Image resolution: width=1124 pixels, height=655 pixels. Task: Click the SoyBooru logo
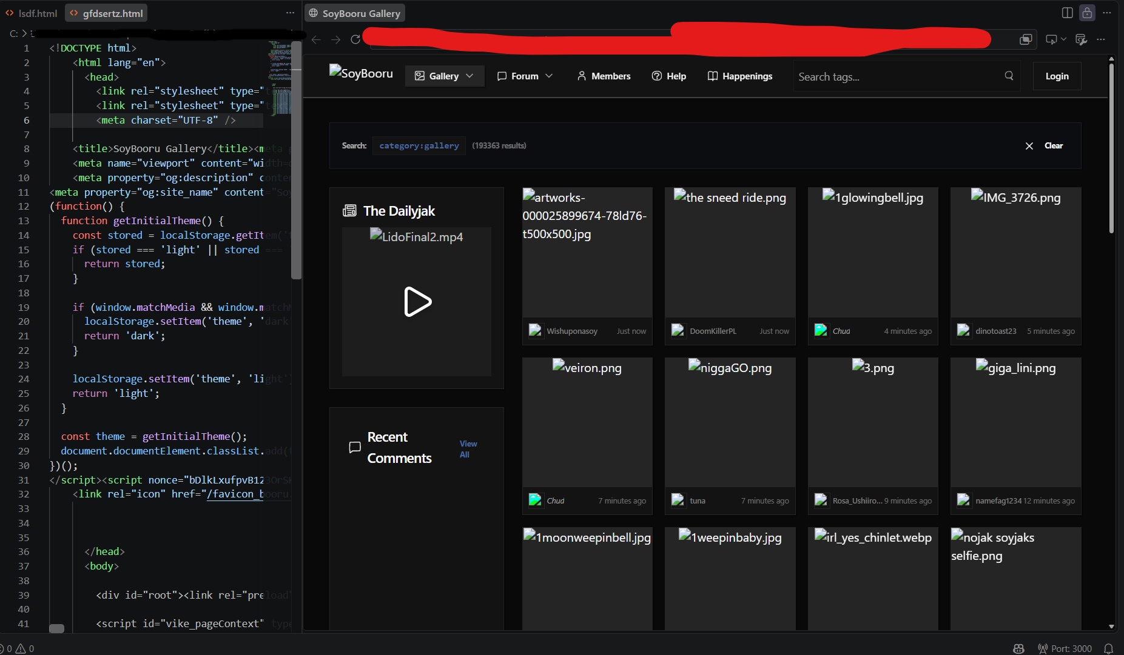point(361,73)
